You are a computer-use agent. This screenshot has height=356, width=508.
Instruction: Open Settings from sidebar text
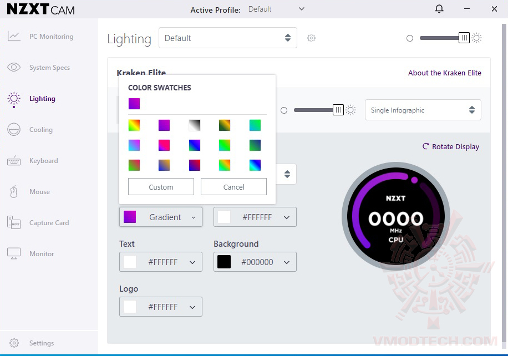click(x=42, y=343)
